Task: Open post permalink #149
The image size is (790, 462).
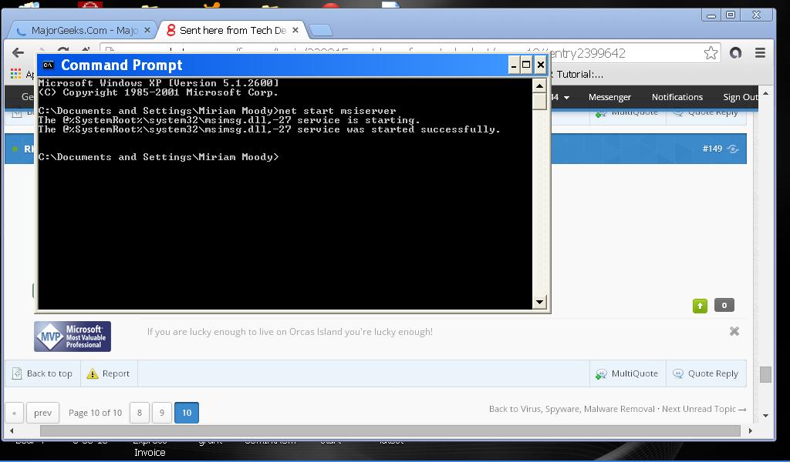Action: pyautogui.click(x=712, y=149)
